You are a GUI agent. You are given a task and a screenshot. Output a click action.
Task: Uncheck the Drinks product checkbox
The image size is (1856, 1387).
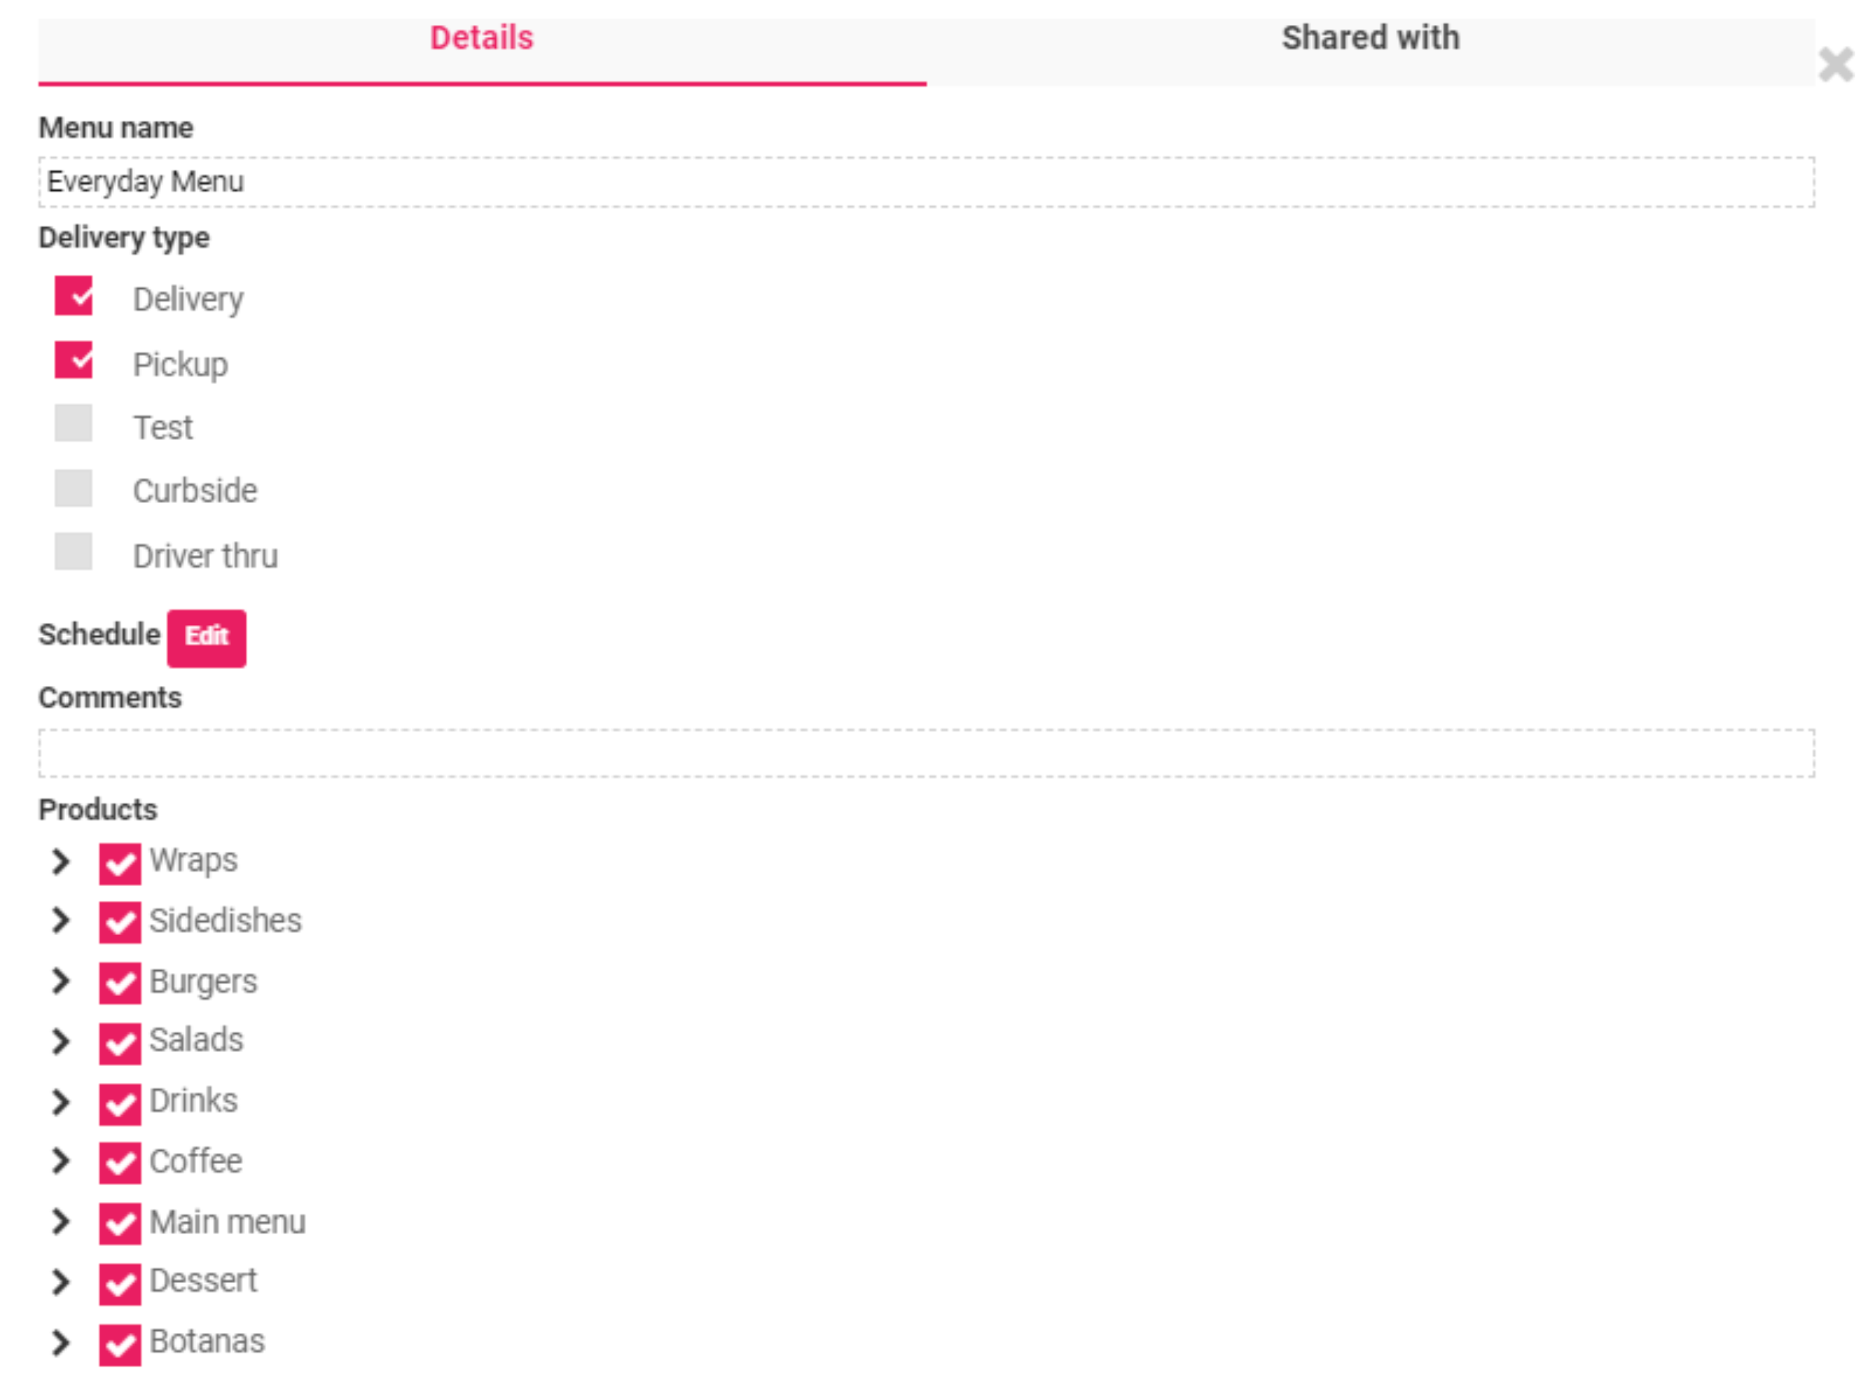tap(120, 1104)
